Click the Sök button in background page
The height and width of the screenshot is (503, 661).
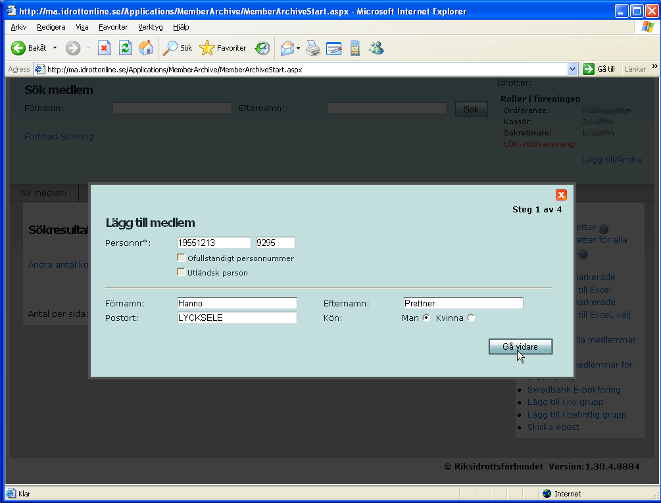click(x=471, y=109)
